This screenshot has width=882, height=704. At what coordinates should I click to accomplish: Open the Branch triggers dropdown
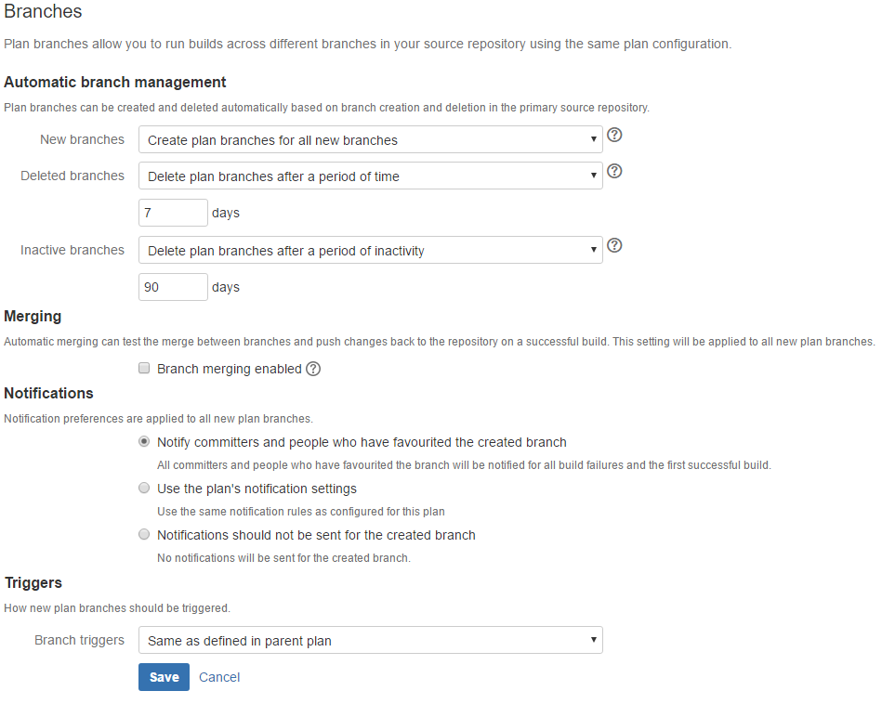click(371, 641)
